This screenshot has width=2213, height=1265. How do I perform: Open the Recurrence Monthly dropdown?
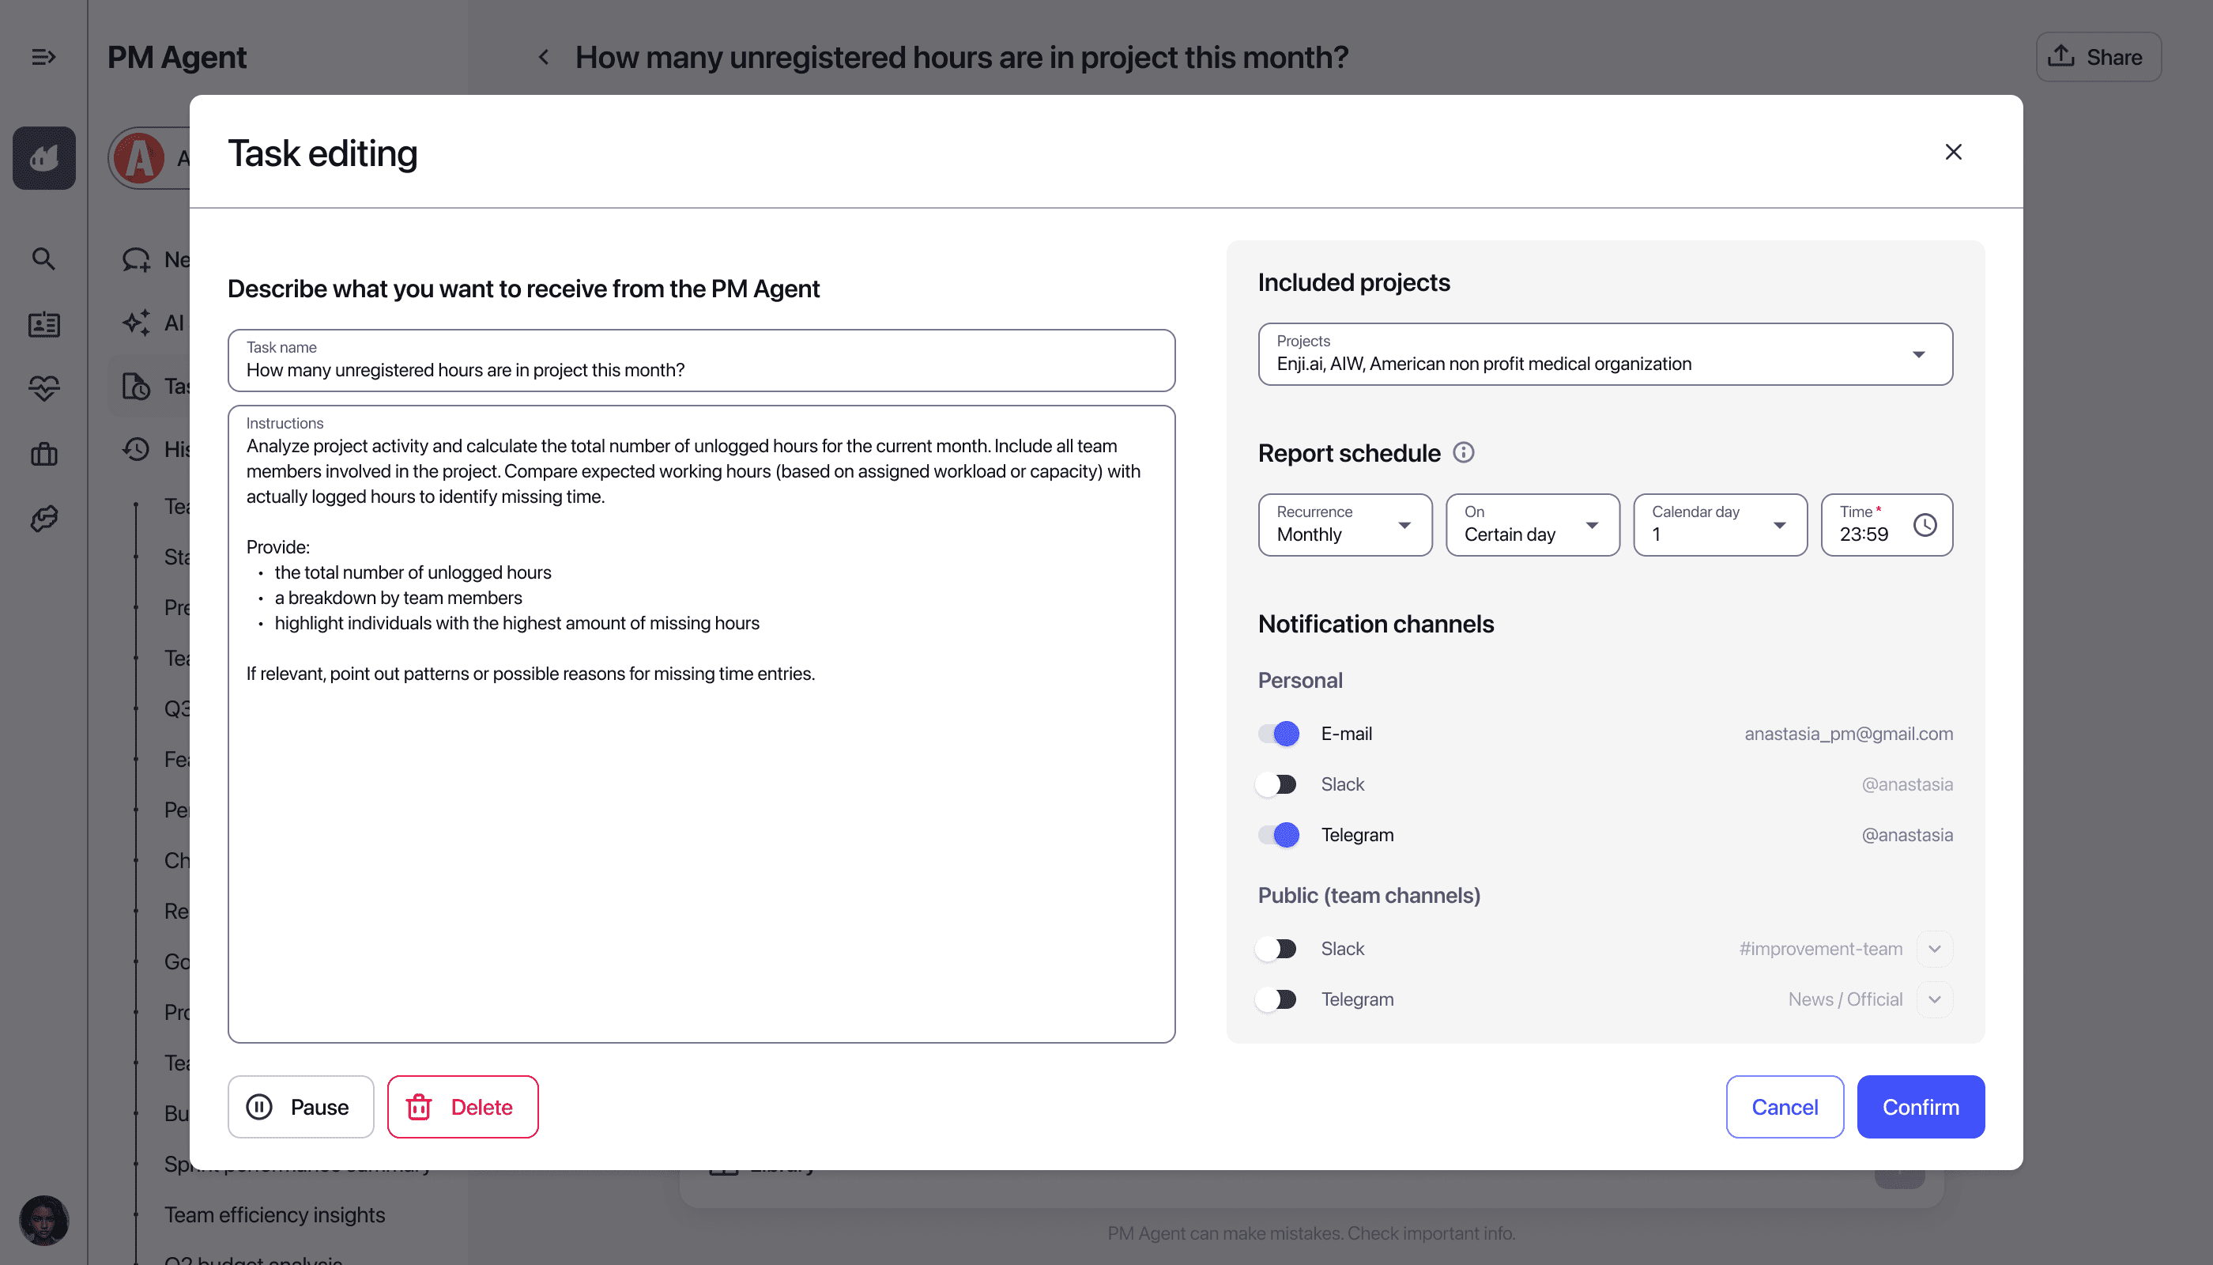pos(1344,525)
